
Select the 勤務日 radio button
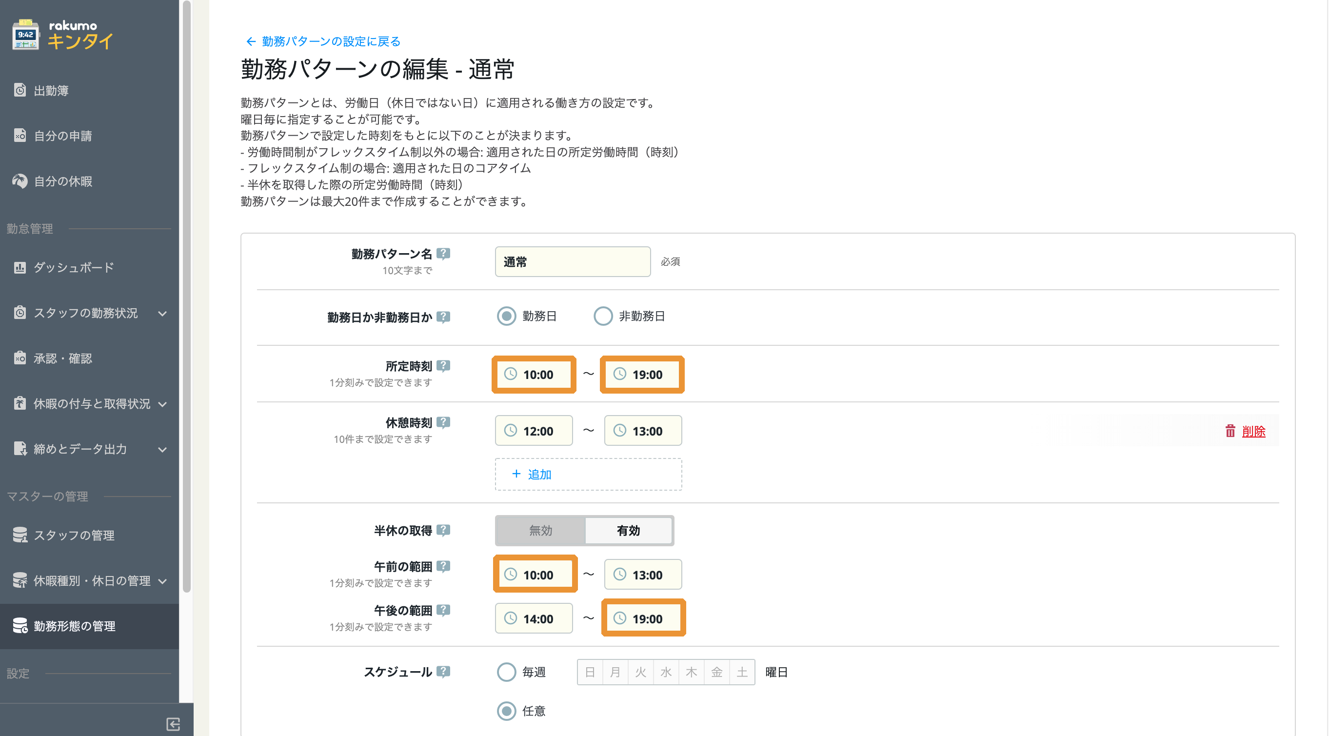coord(506,317)
